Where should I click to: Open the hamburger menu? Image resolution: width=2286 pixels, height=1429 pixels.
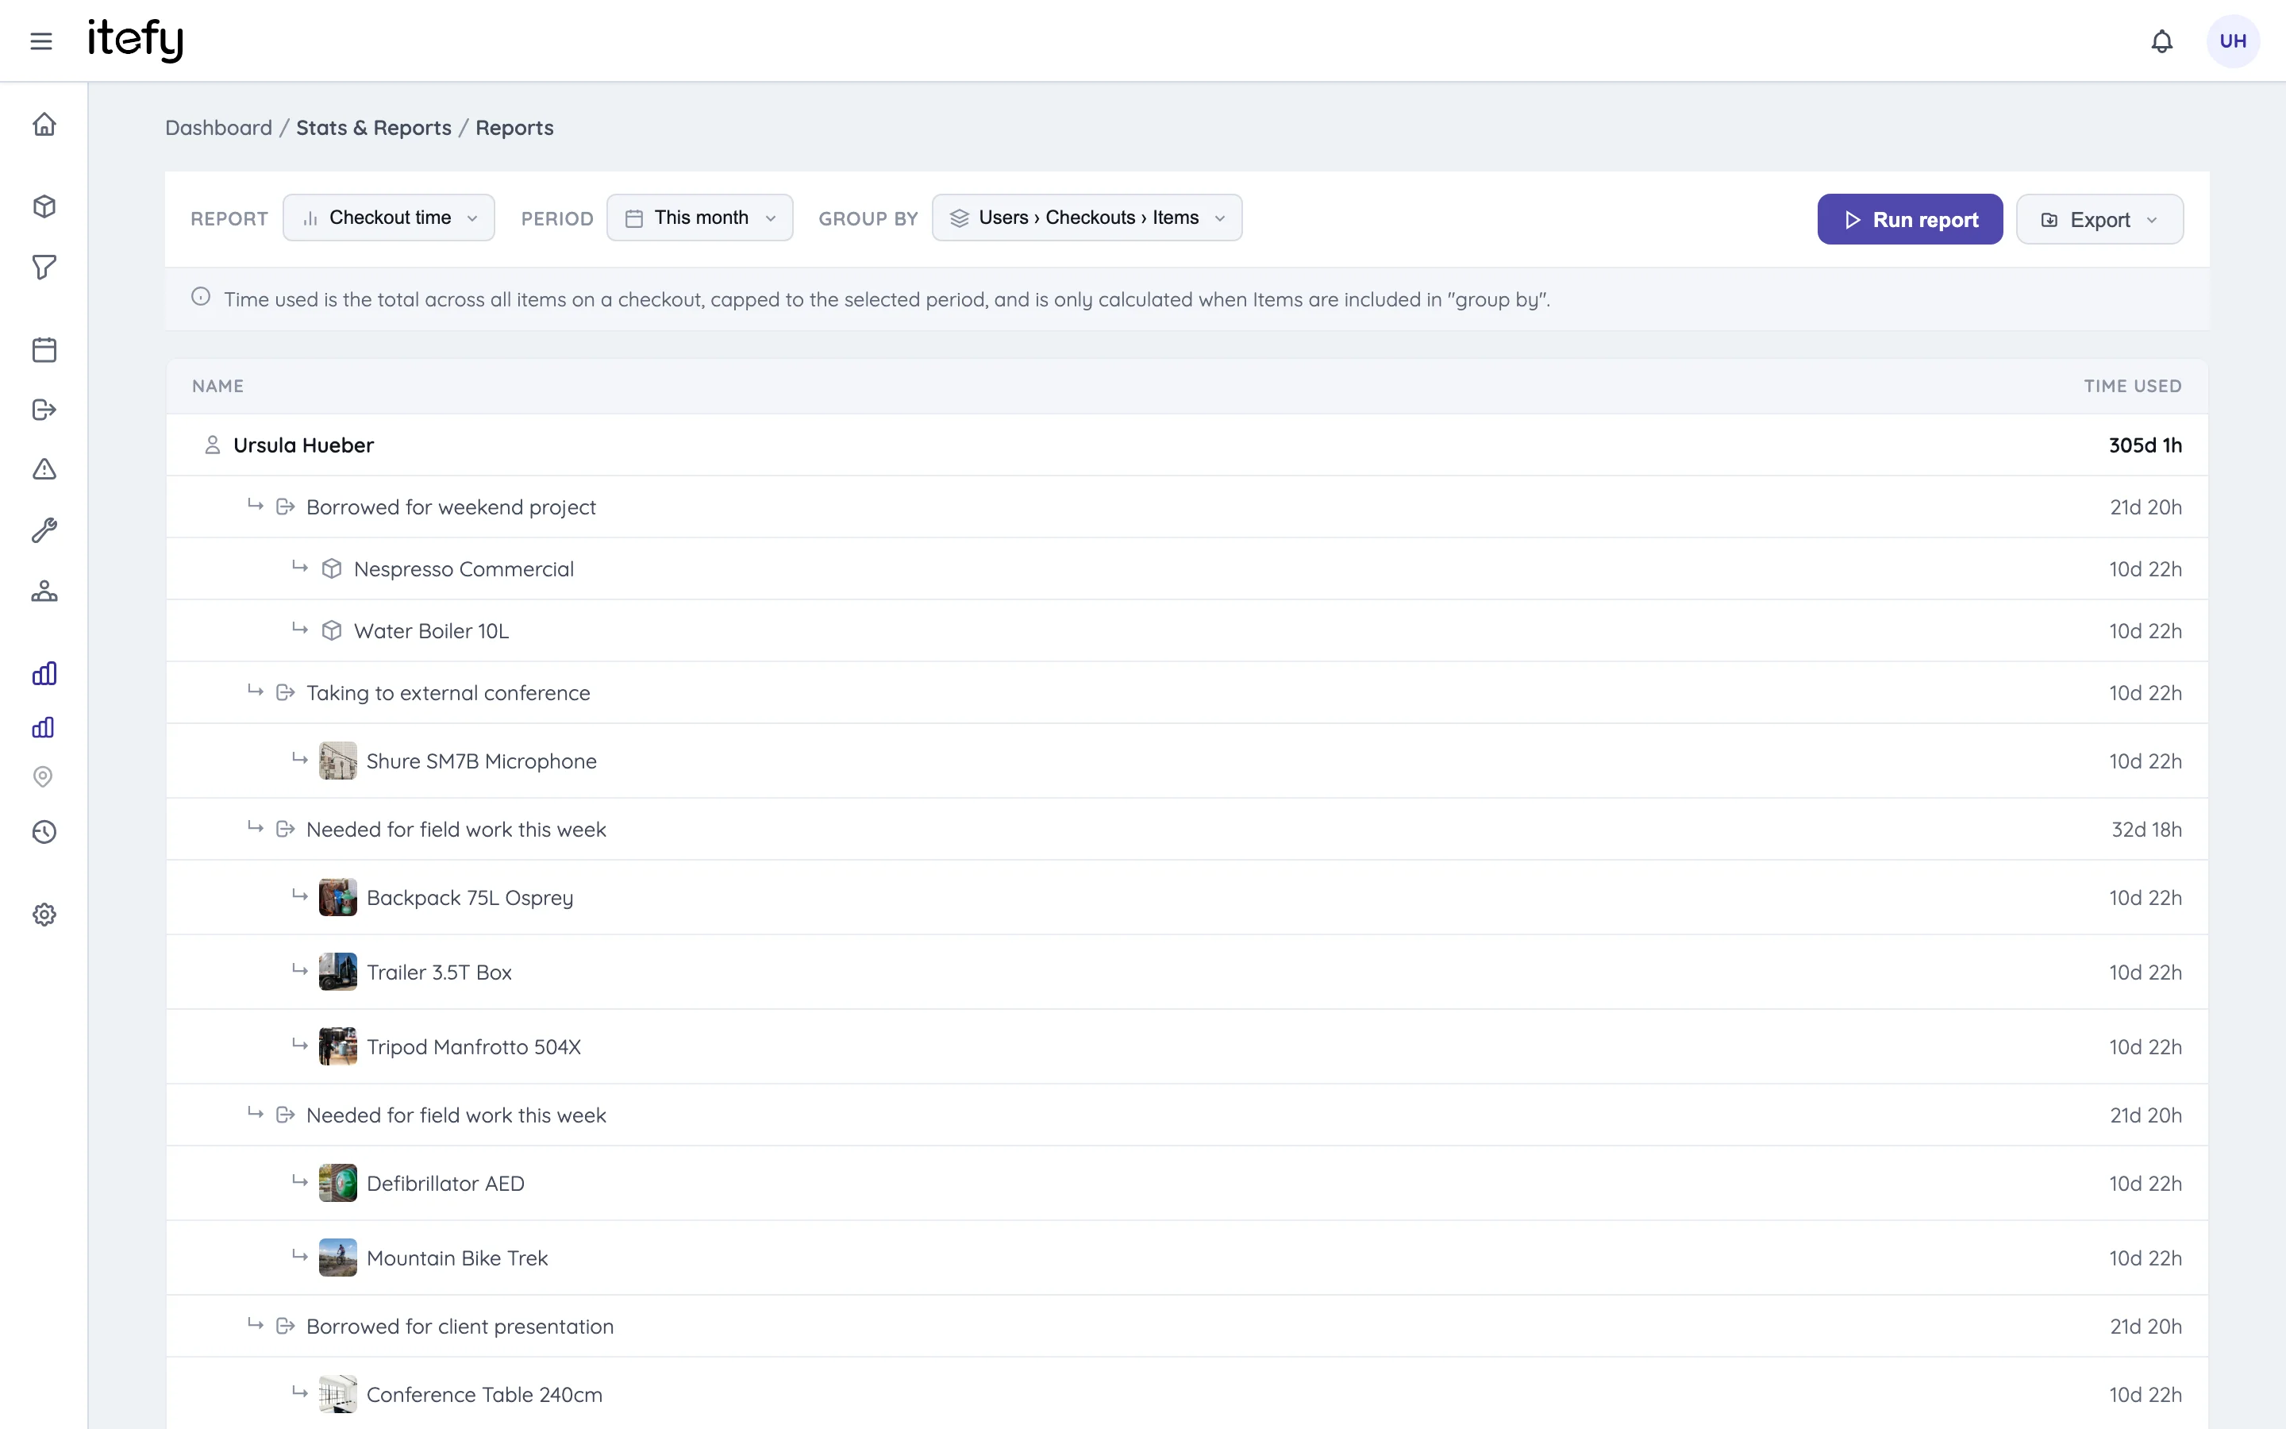pyautogui.click(x=40, y=40)
